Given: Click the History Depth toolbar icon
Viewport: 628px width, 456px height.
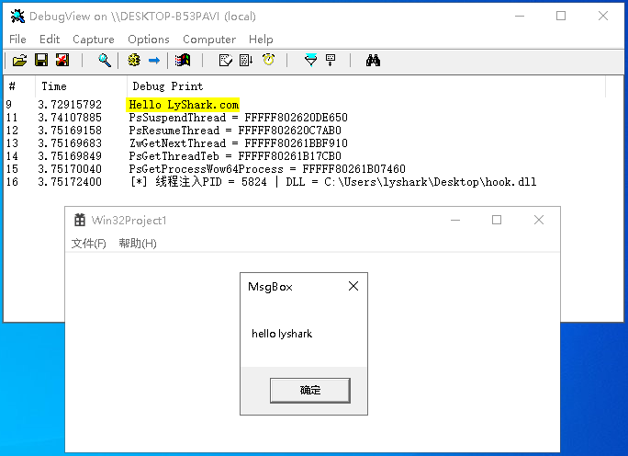Looking at the screenshot, I should (226, 61).
